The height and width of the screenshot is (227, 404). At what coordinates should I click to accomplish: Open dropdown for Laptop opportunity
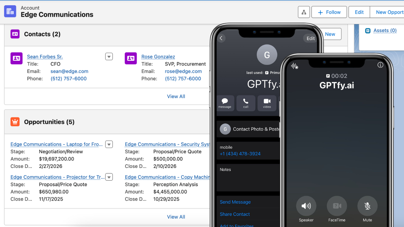tap(109, 144)
